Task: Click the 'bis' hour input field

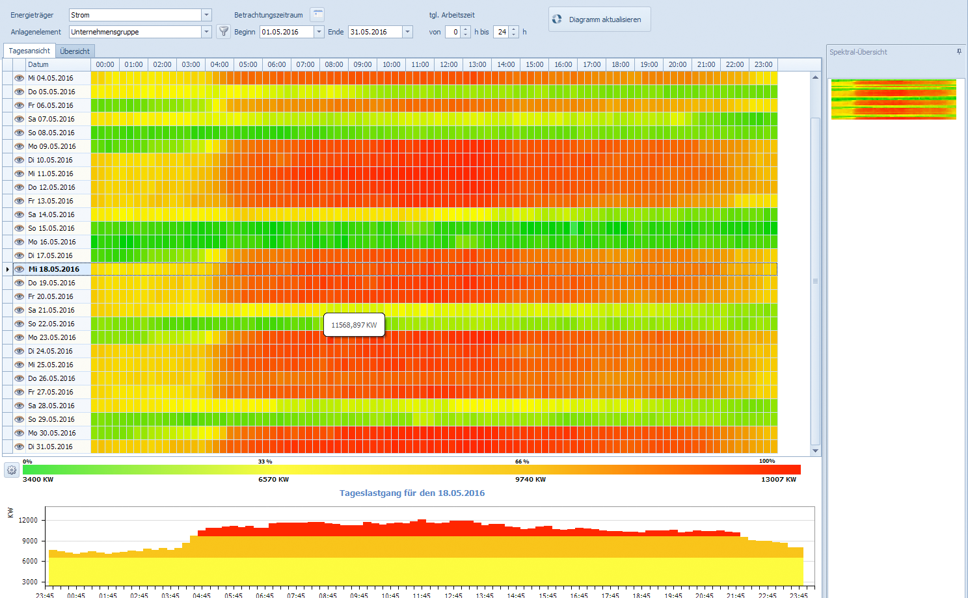Action: (x=502, y=32)
